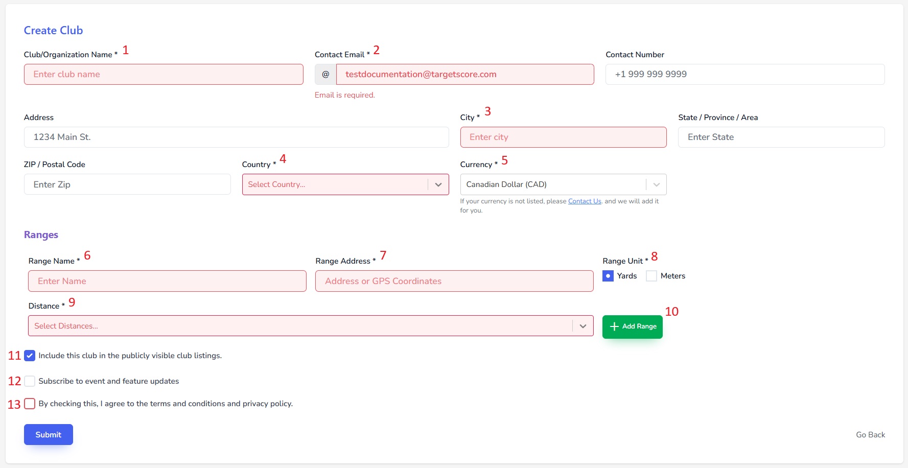The image size is (908, 468).
Task: Click the Contact Number input
Action: click(x=744, y=75)
